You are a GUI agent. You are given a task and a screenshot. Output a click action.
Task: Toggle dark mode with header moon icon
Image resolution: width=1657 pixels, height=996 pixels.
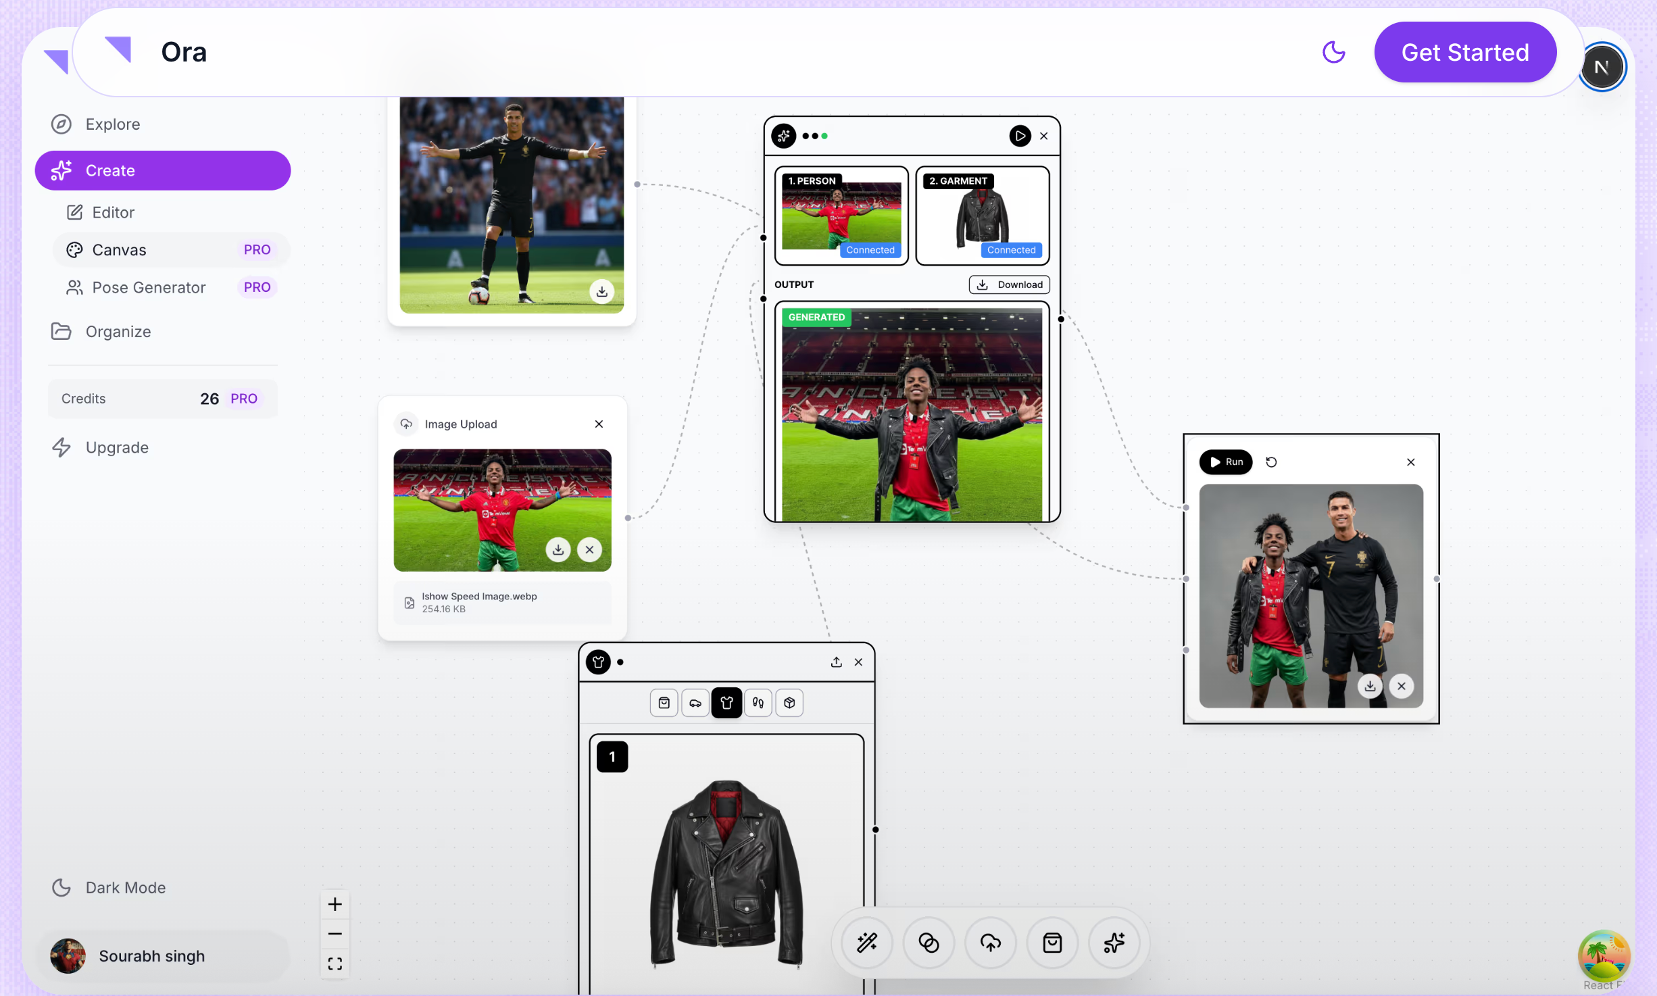(x=1333, y=53)
